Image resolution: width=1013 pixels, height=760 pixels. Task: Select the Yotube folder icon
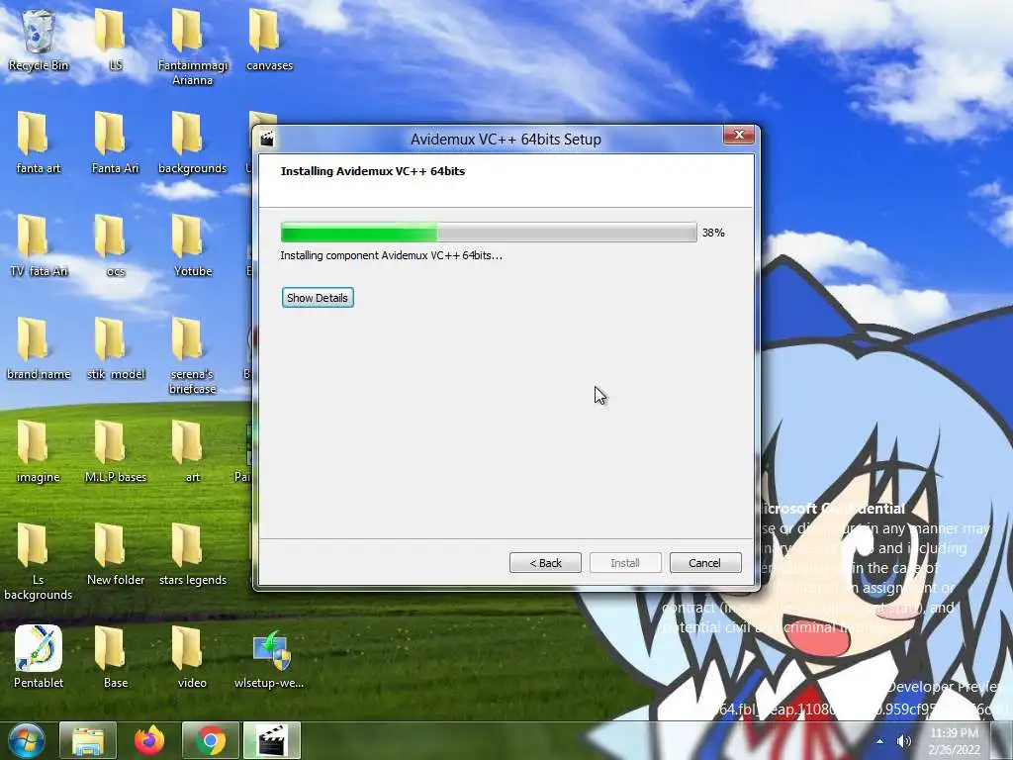click(193, 245)
